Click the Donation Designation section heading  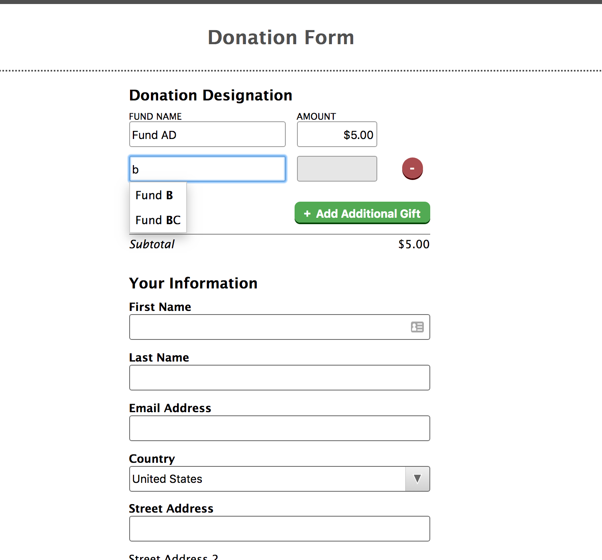click(x=211, y=95)
